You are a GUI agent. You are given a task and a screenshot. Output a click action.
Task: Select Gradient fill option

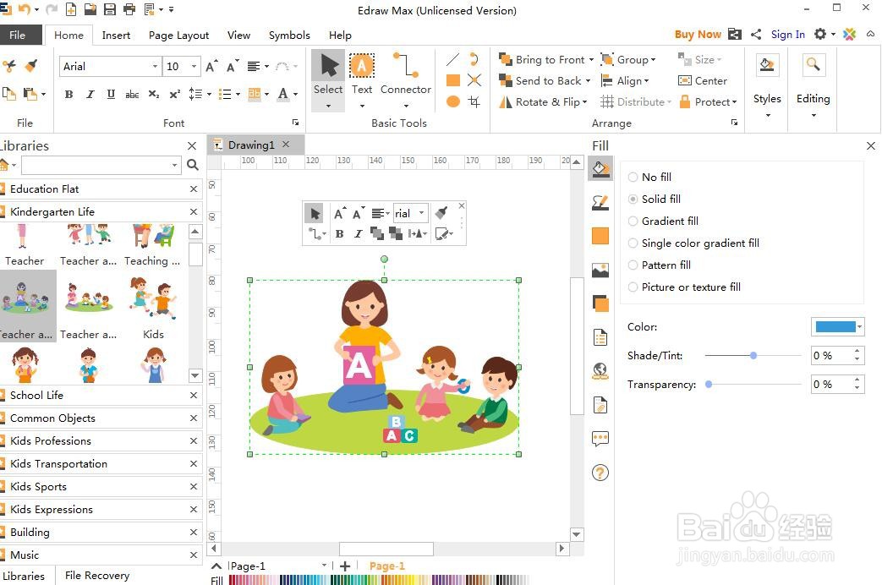pyautogui.click(x=663, y=221)
